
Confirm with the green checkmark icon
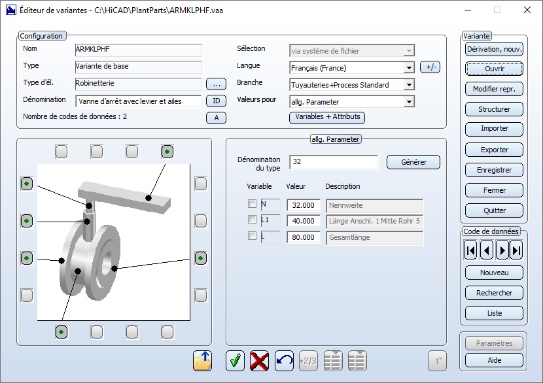236,361
